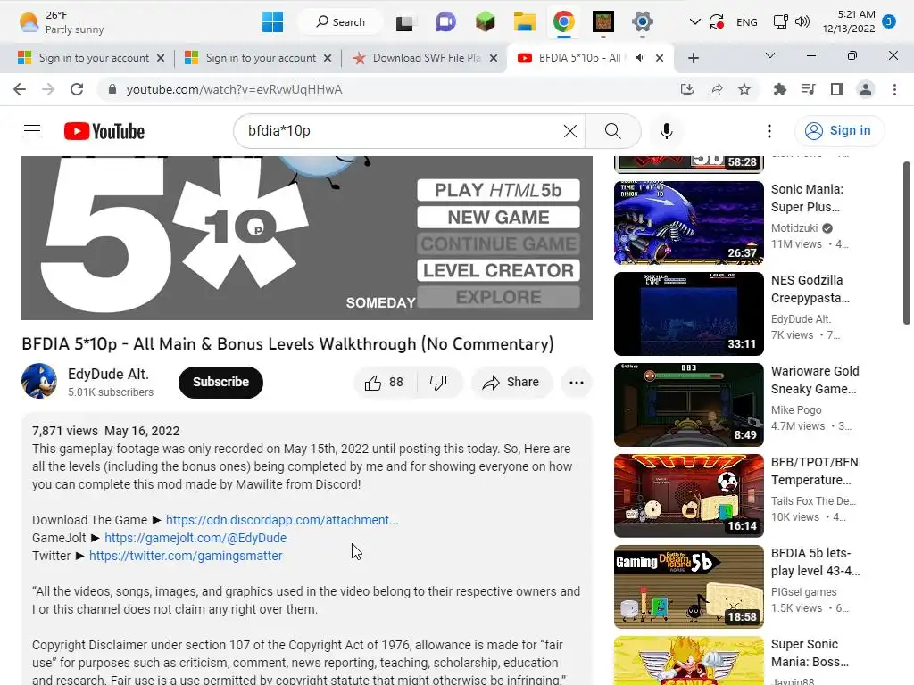Close the Download SWF File tab
Screen dimensions: 914x685
coord(493,58)
